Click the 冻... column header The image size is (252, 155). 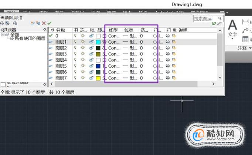click(84, 30)
